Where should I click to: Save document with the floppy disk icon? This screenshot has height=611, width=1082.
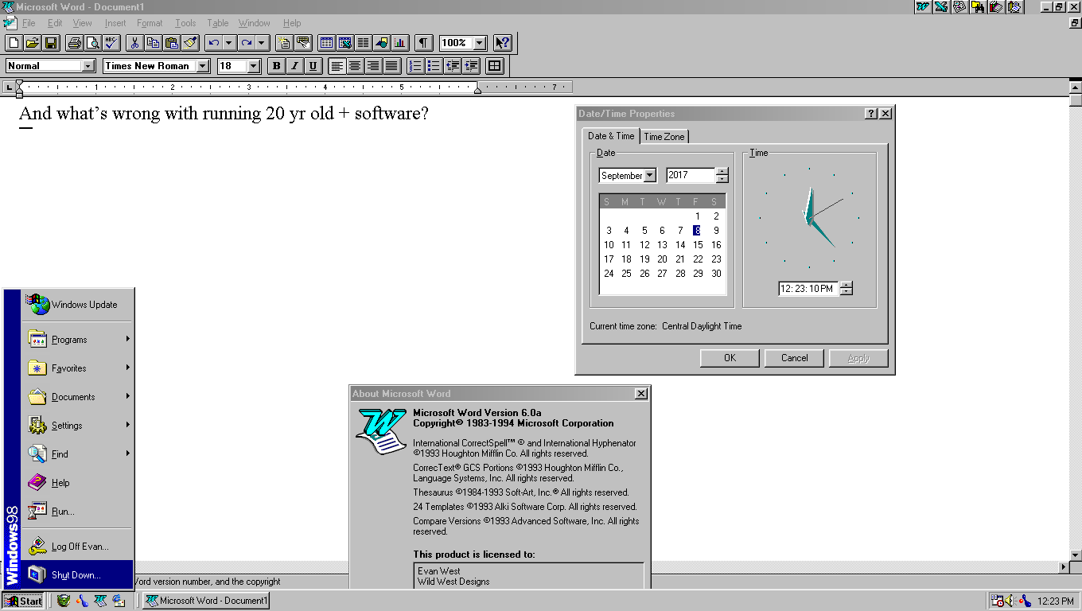click(51, 43)
